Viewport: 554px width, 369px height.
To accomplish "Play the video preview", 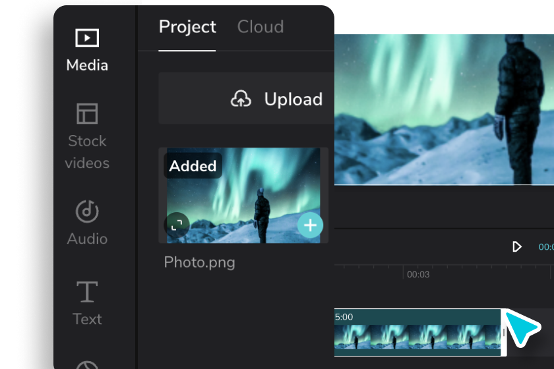I will point(516,246).
